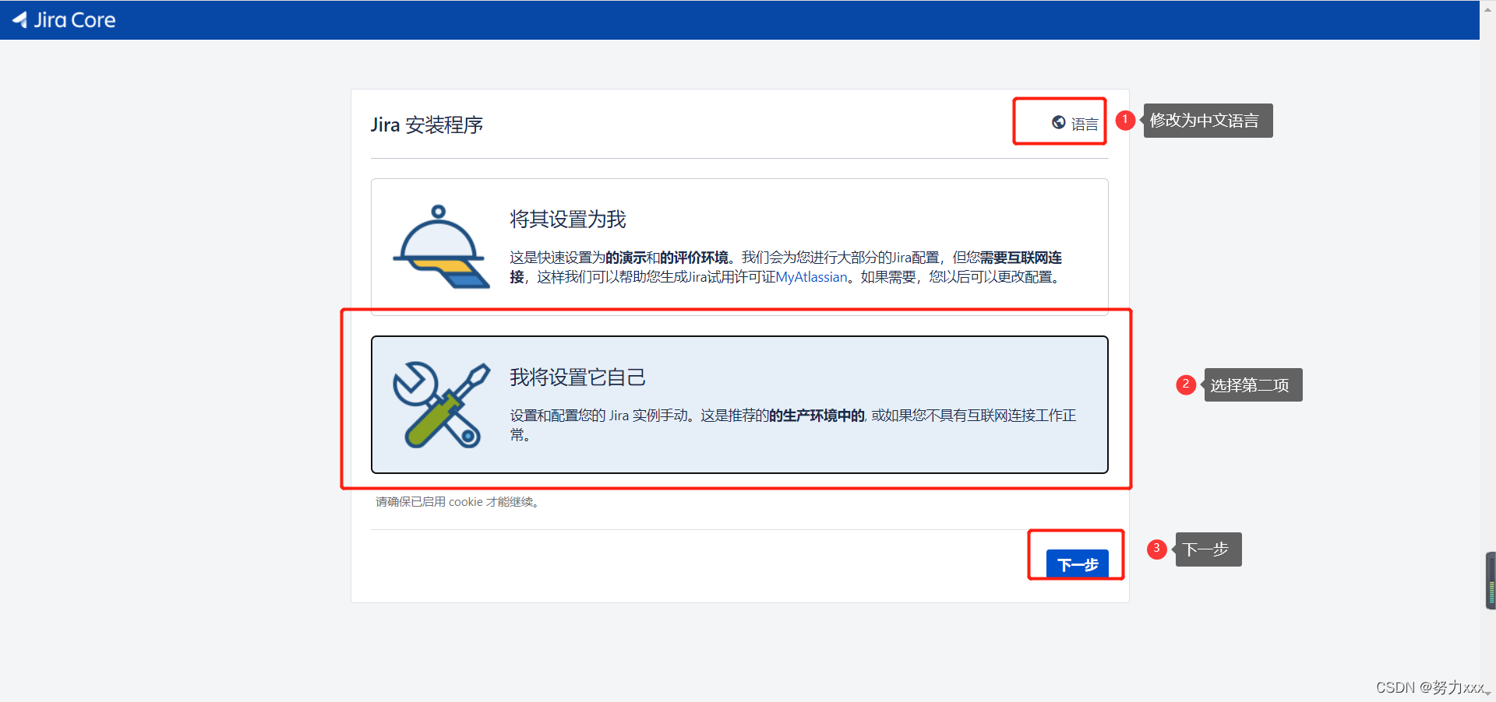1496x702 pixels.
Task: Click the Jira 安装程序 heading
Action: click(x=426, y=125)
